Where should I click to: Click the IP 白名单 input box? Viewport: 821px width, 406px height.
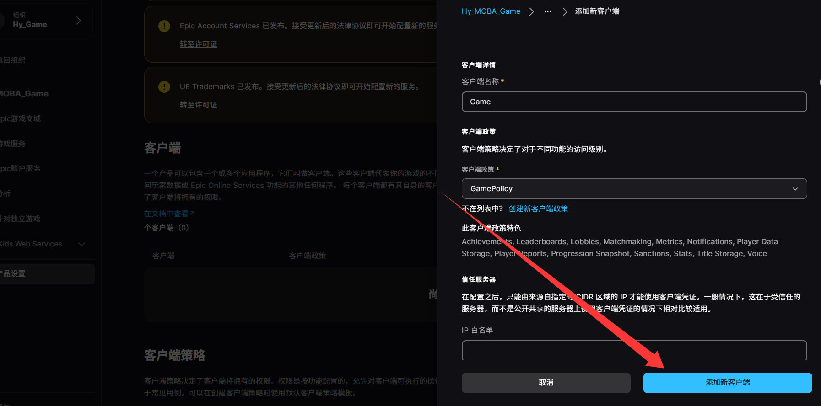click(x=634, y=350)
